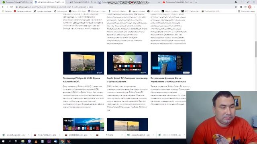Click the page vertical scrollbar thumb
This screenshot has height=144, width=257.
(x=256, y=49)
